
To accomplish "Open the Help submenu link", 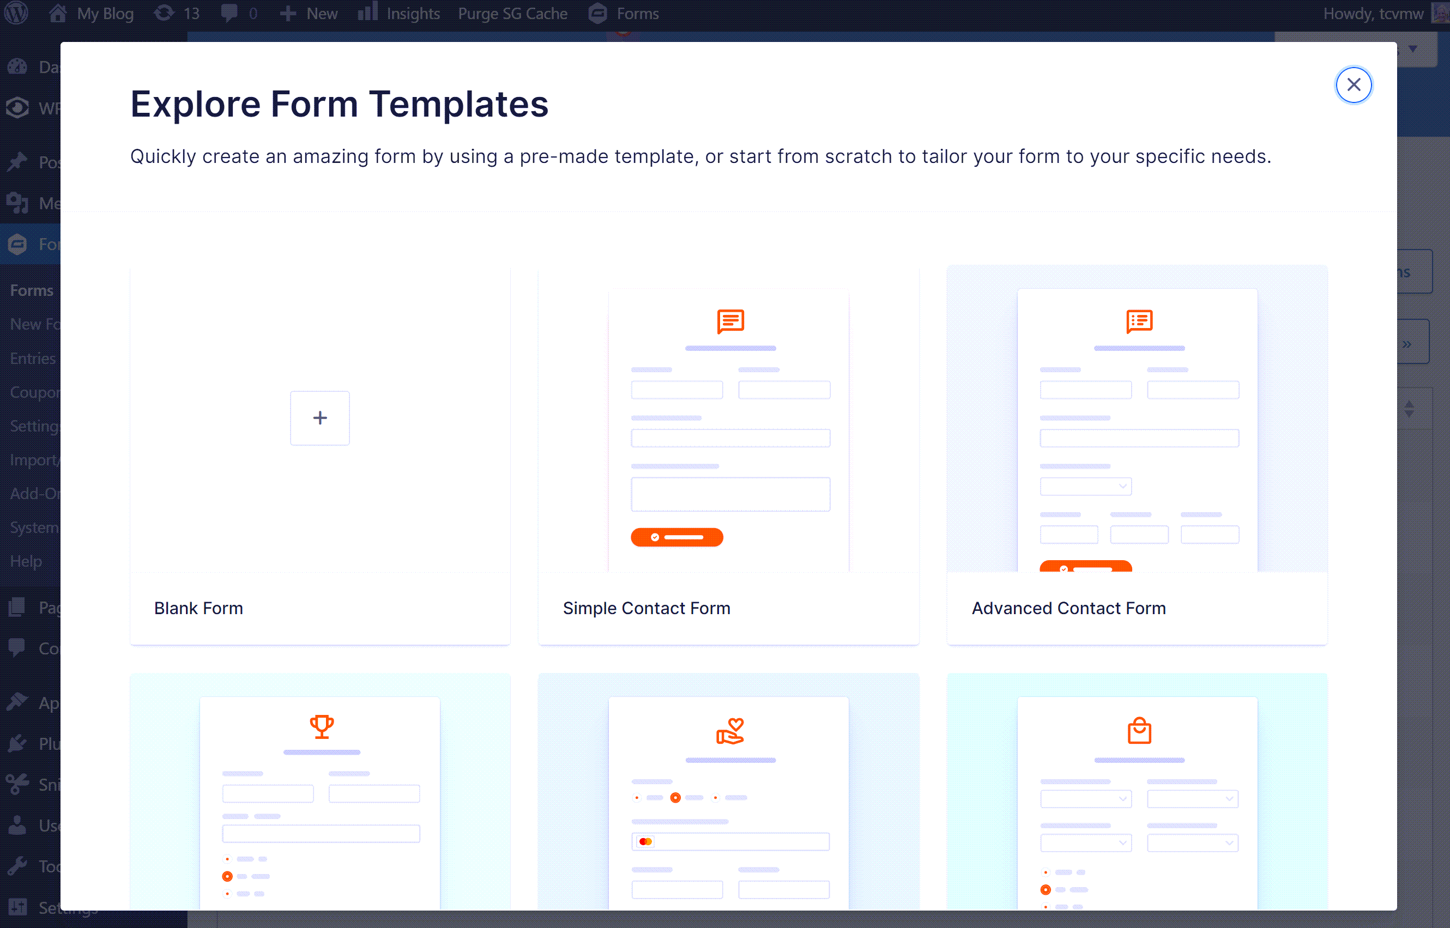I will (26, 561).
